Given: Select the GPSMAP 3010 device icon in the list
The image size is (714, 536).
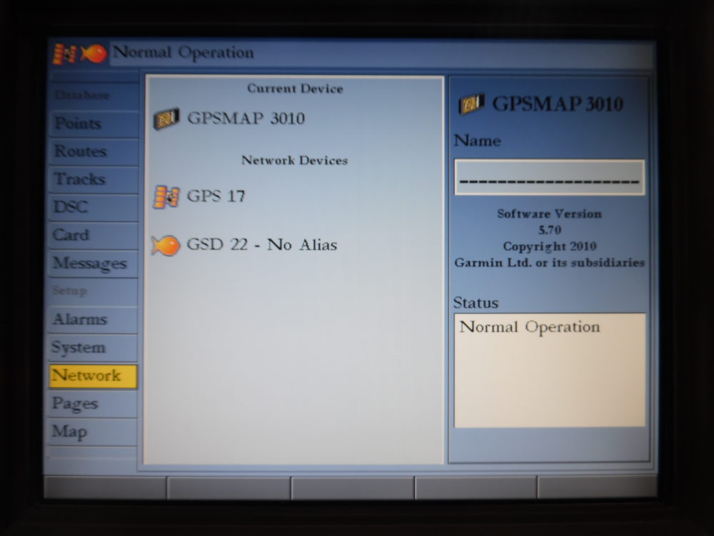Looking at the screenshot, I should coord(166,119).
